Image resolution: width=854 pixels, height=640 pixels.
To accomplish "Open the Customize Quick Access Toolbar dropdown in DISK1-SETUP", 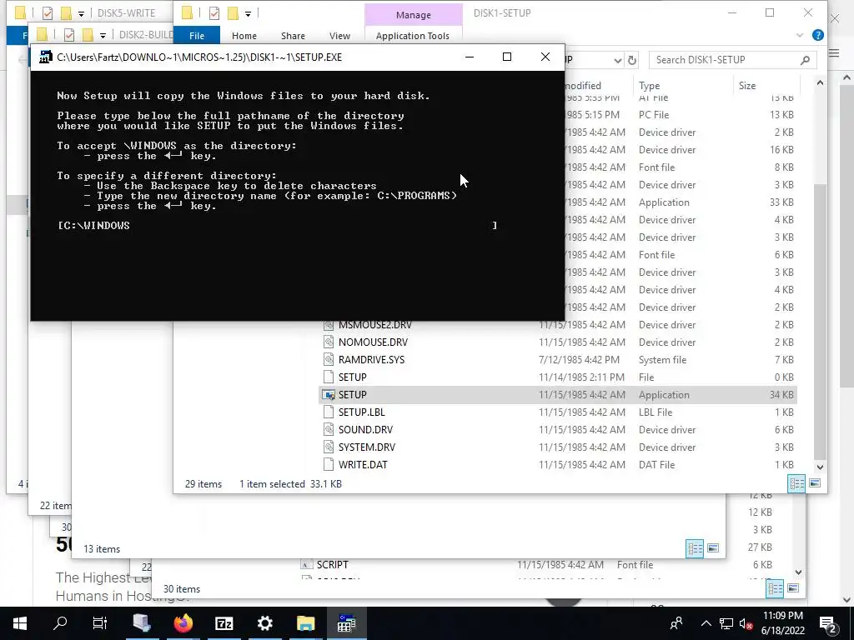I will [248, 13].
